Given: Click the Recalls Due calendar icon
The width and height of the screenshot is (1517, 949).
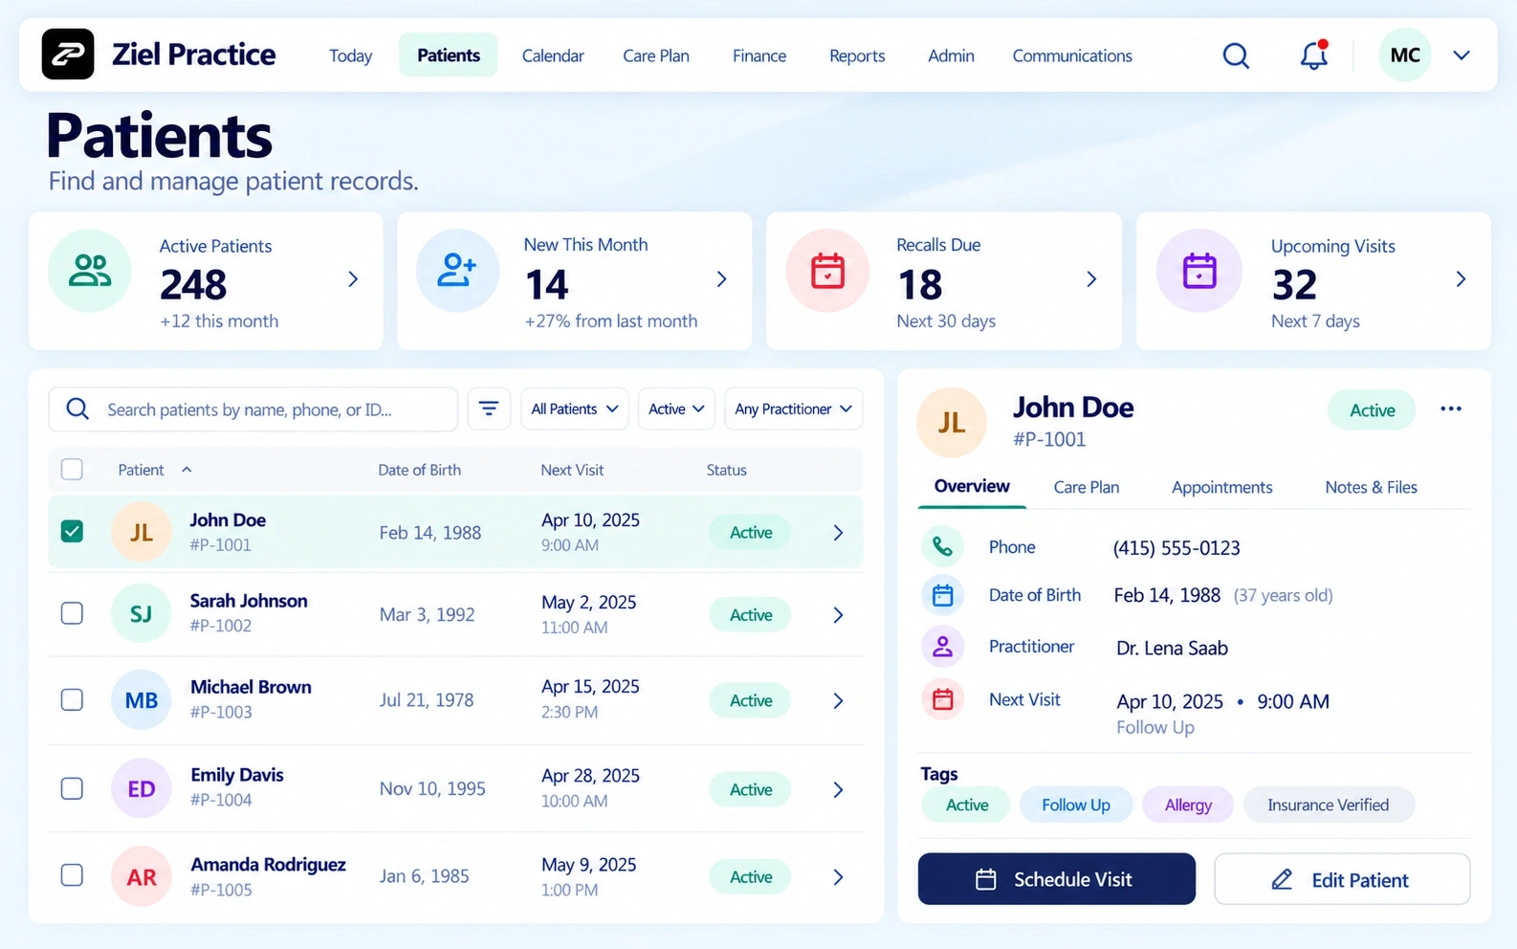Looking at the screenshot, I should coord(827,271).
